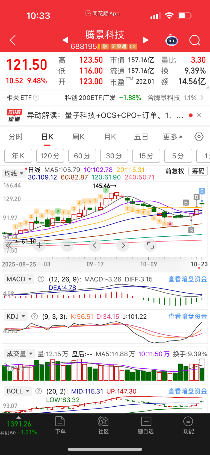
Task: Open the 社区 community icon
Action: [103, 425]
